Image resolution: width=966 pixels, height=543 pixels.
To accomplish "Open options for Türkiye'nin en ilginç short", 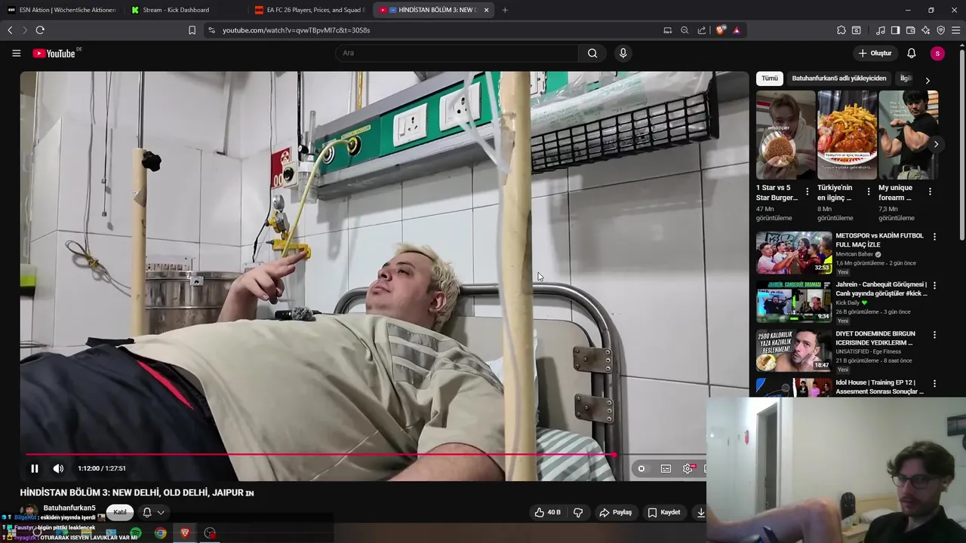I will (868, 192).
